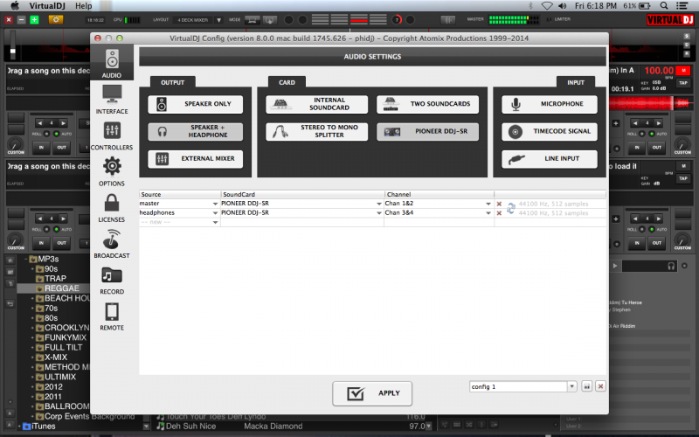Viewport: 699px width, 437px height.
Task: Click the IN loop button on left deck
Action: click(41, 148)
